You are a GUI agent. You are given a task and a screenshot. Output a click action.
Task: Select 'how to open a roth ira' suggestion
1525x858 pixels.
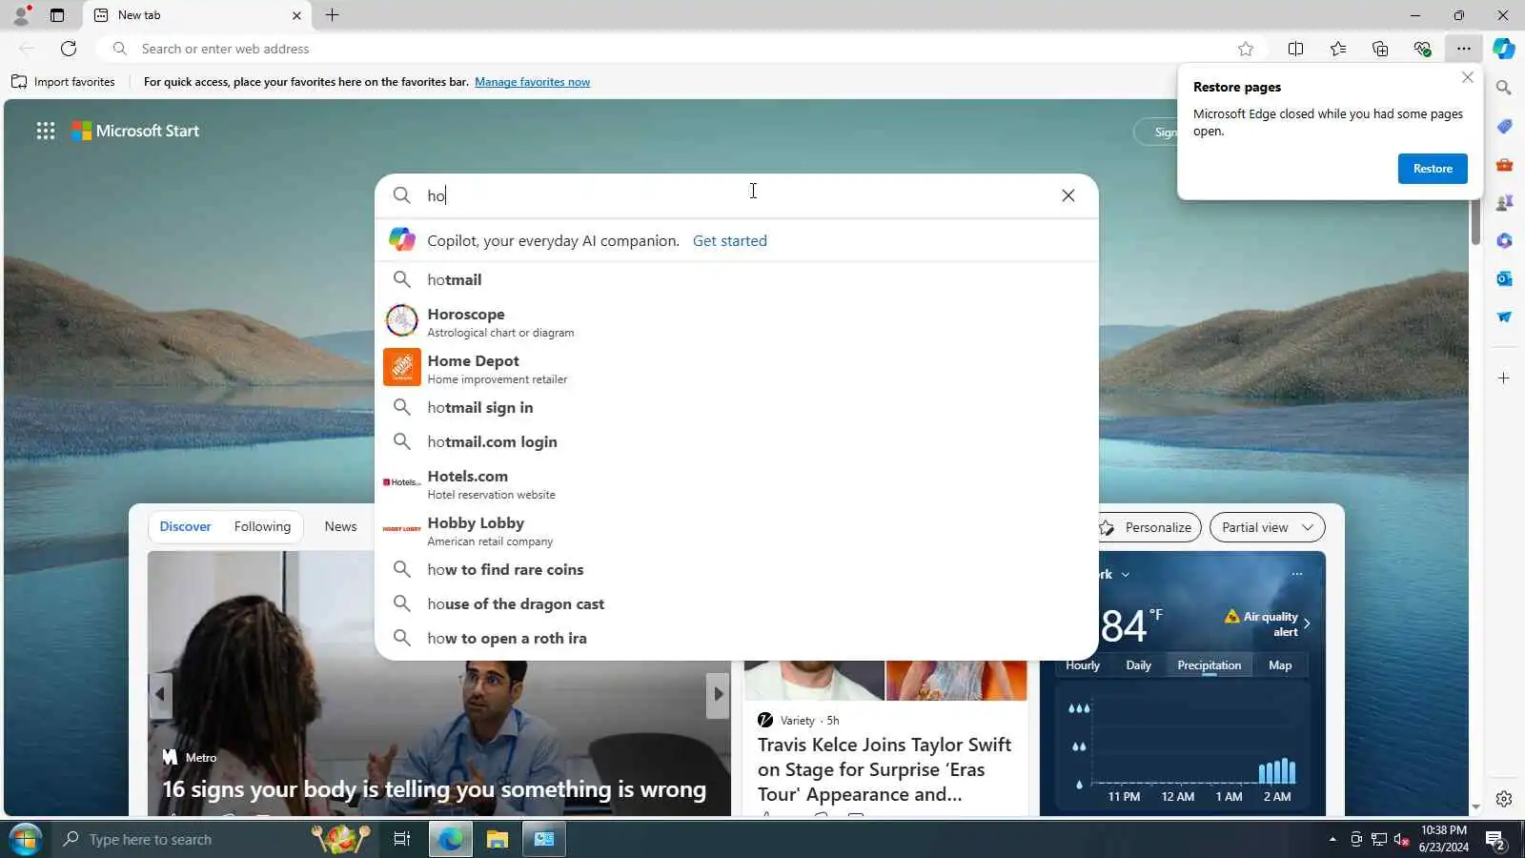tap(737, 638)
